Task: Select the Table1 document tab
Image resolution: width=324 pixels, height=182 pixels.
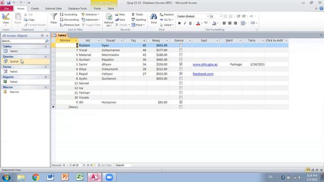Action: pos(60,35)
